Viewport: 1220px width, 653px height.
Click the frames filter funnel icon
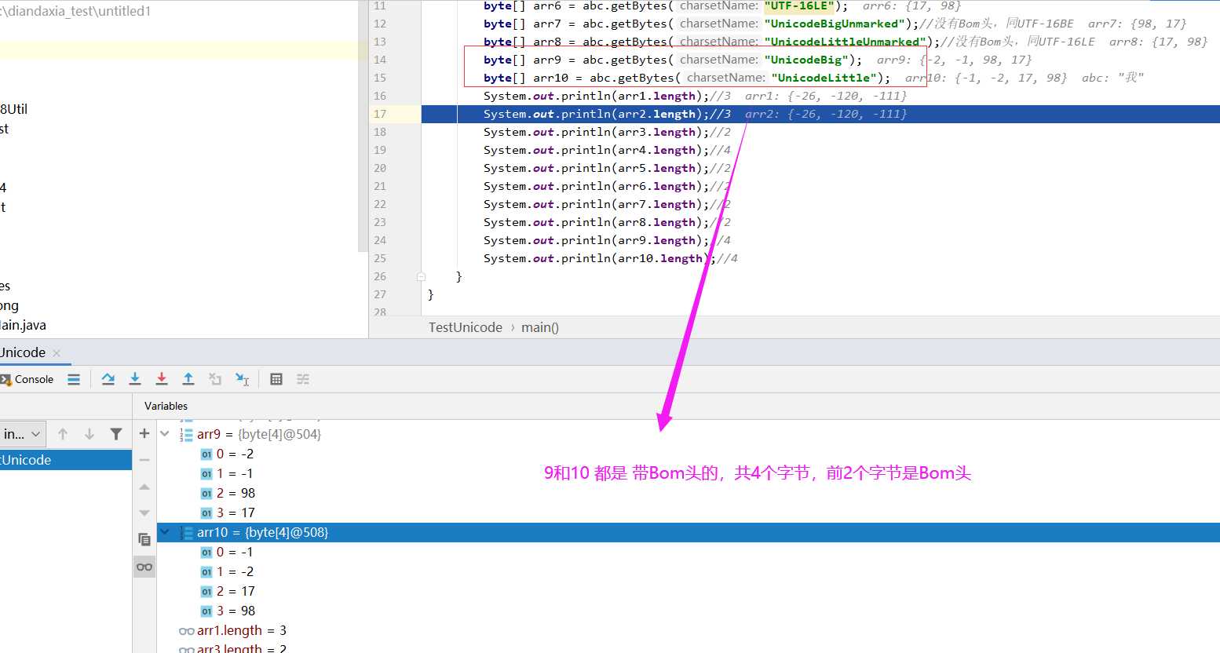tap(116, 434)
